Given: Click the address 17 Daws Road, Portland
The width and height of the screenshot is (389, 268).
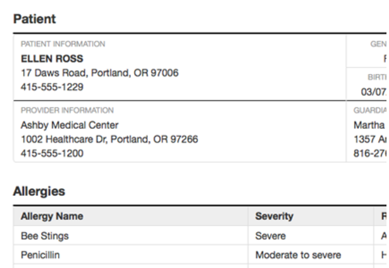Looking at the screenshot, I should pos(99,73).
